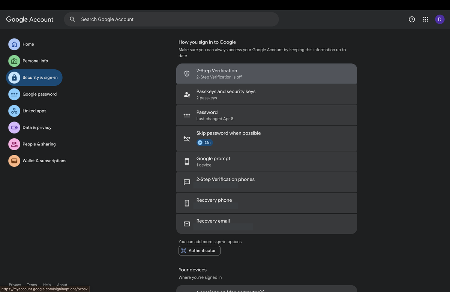
Task: Click the Search Google Account field
Action: coord(171,19)
